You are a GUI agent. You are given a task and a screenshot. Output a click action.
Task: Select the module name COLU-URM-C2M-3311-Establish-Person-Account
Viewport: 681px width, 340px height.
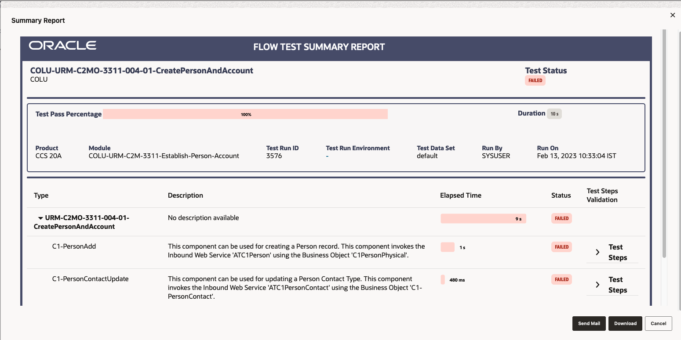(x=164, y=156)
